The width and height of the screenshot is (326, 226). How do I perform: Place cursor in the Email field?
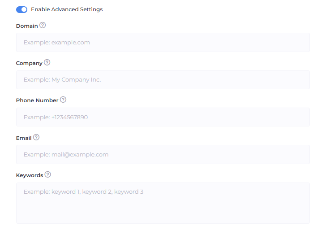pyautogui.click(x=163, y=155)
